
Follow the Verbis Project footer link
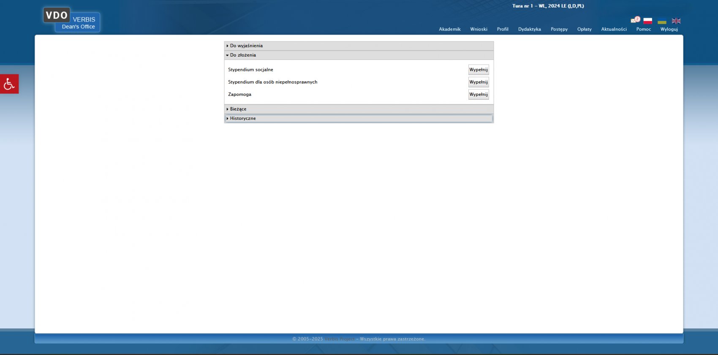pos(339,339)
